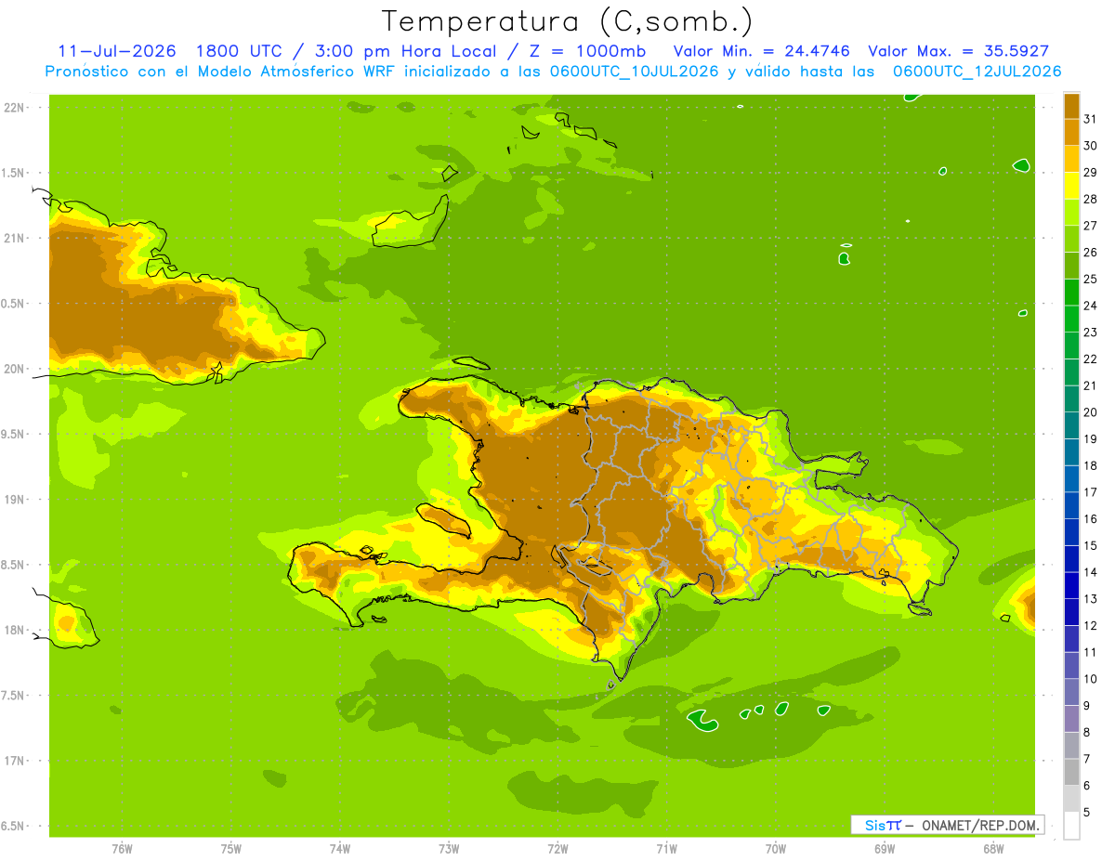
Task: Click the '18N' latitude label
Action: [x=16, y=631]
